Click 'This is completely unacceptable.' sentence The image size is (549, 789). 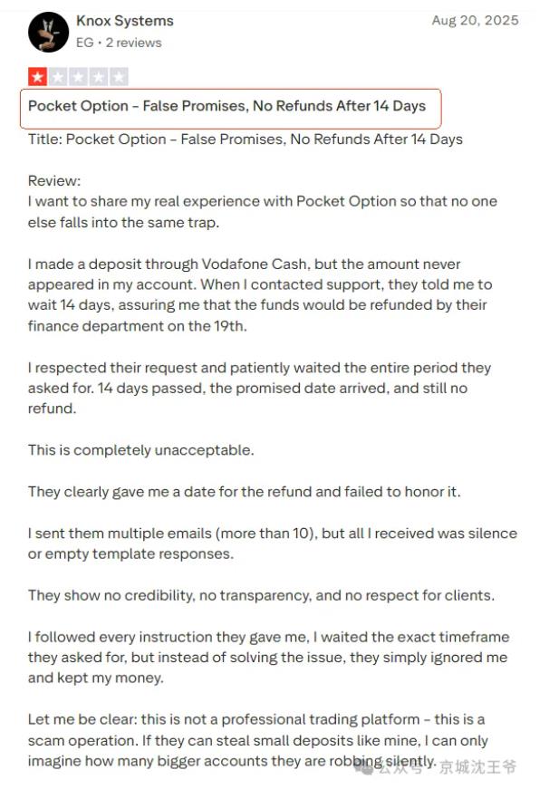(141, 450)
